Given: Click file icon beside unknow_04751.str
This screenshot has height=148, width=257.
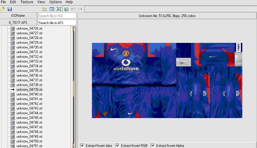Looking at the screenshot, I should point(13,146).
